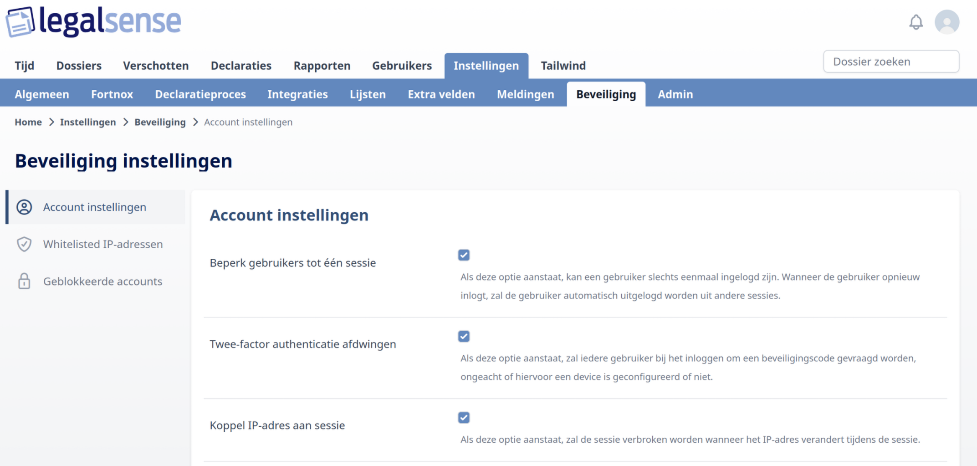Open the user profile avatar menu
Image resolution: width=977 pixels, height=466 pixels.
point(947,22)
